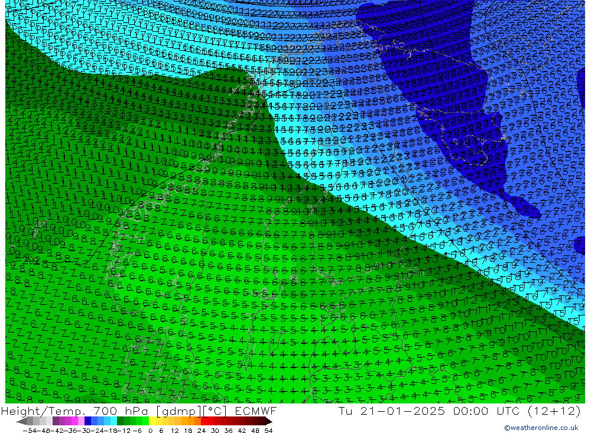Click the '-54' scale label
Screen dimensions: 591x433
tap(30, 431)
